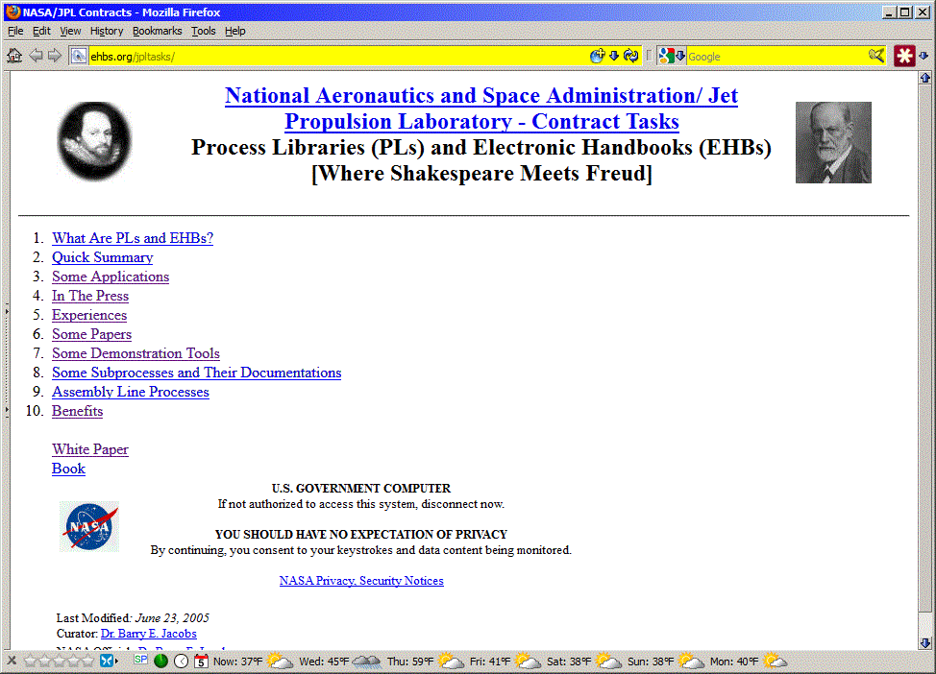Open the dropdown arrow beside the red asterisk

(x=924, y=56)
